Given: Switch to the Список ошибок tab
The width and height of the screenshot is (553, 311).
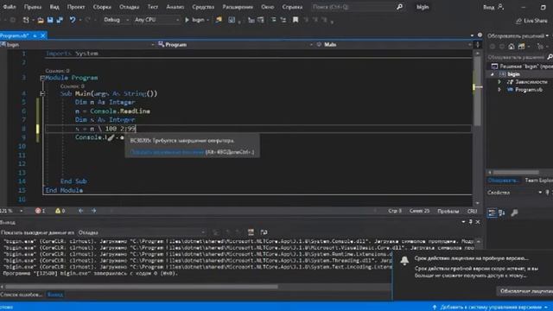Looking at the screenshot, I should [x=21, y=295].
